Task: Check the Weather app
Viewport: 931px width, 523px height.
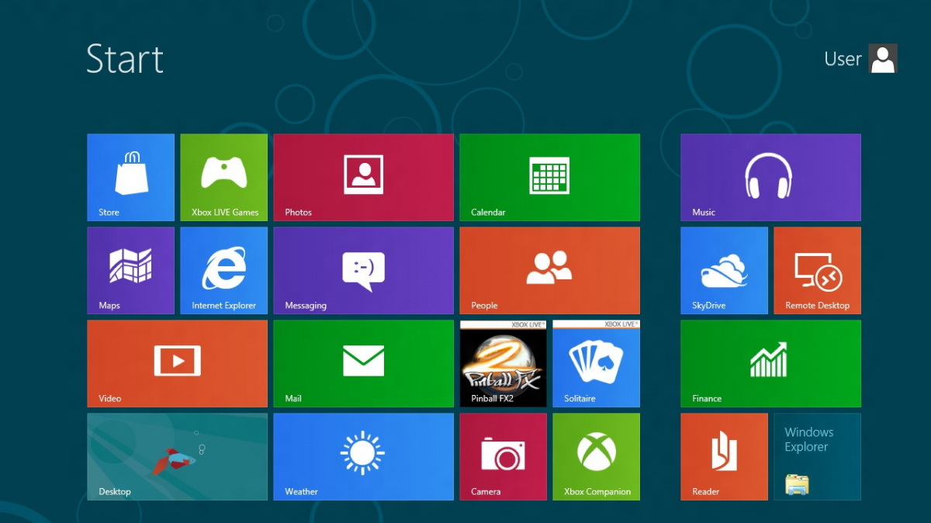Action: pyautogui.click(x=363, y=456)
